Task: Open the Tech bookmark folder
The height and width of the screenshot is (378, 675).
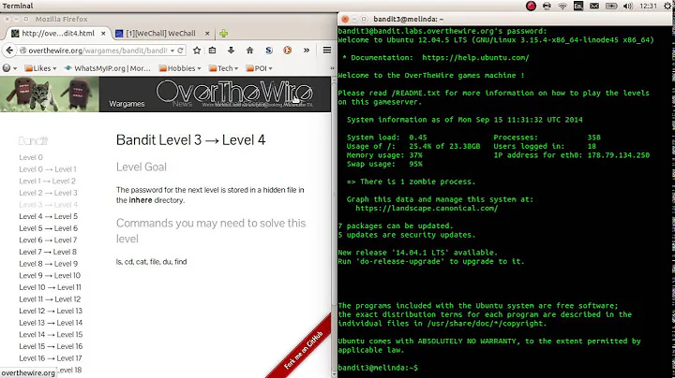Action: point(223,68)
